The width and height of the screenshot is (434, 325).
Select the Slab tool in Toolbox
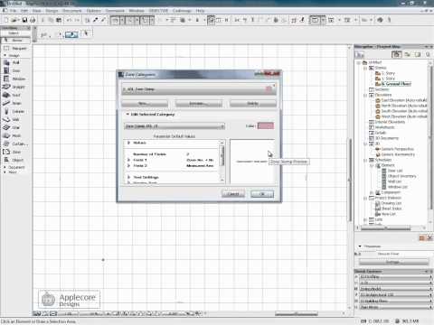pos(15,119)
